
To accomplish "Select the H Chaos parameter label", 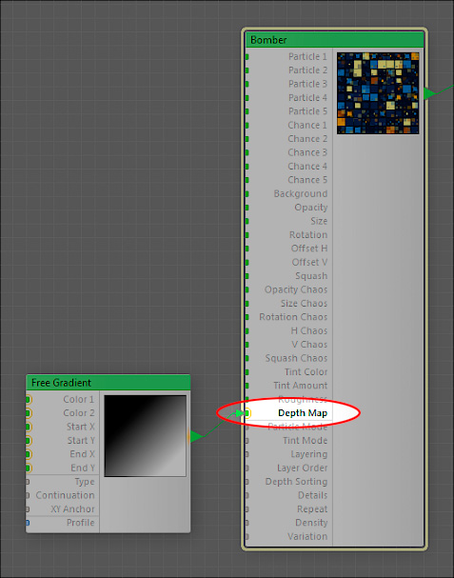I will coord(309,331).
